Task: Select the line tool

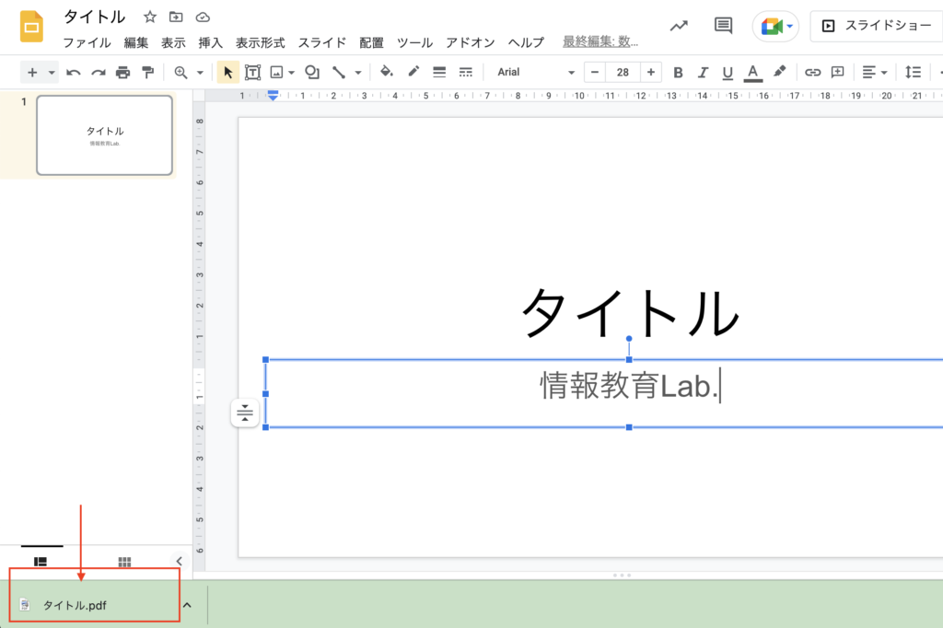Action: tap(339, 73)
